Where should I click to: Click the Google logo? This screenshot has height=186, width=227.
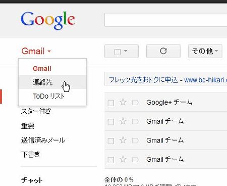pos(48,20)
